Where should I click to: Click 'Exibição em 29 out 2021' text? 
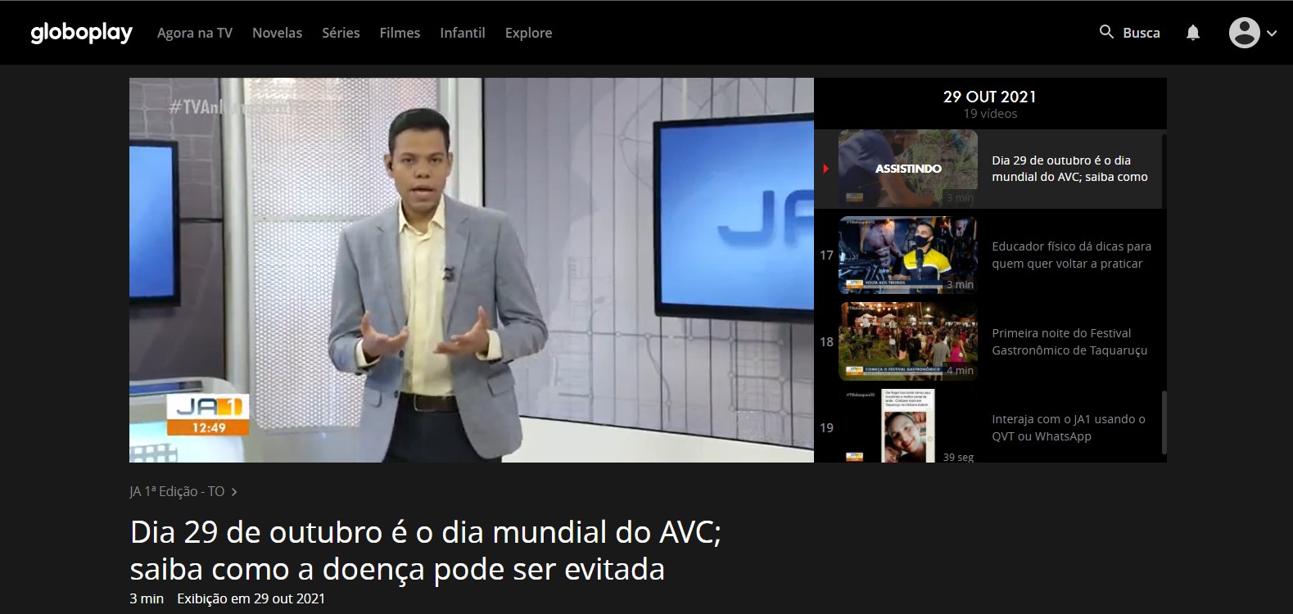coord(251,598)
